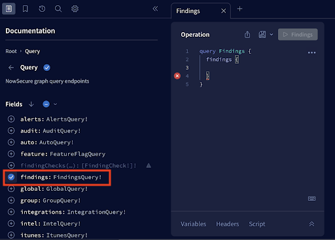The height and width of the screenshot is (240, 335).
Task: Add the group field to the operation
Action: [x=11, y=200]
